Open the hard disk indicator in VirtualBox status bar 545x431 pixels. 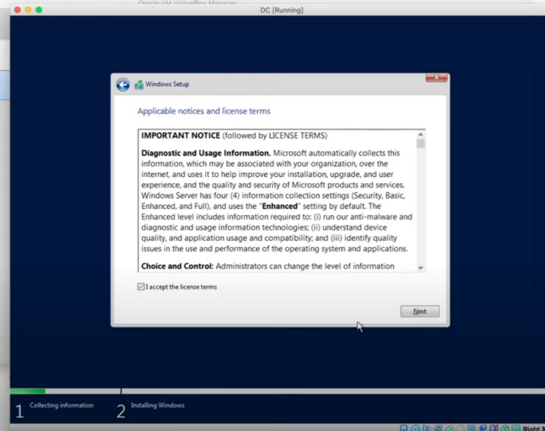coord(404,428)
